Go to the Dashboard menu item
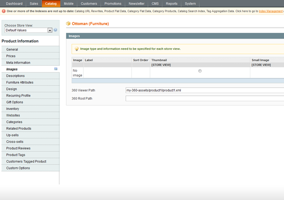 14,3
